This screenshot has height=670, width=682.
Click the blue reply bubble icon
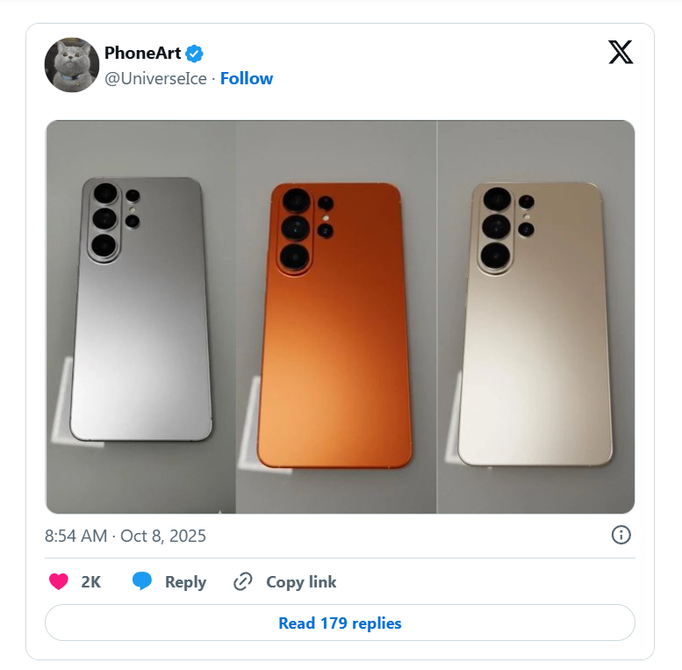142,581
